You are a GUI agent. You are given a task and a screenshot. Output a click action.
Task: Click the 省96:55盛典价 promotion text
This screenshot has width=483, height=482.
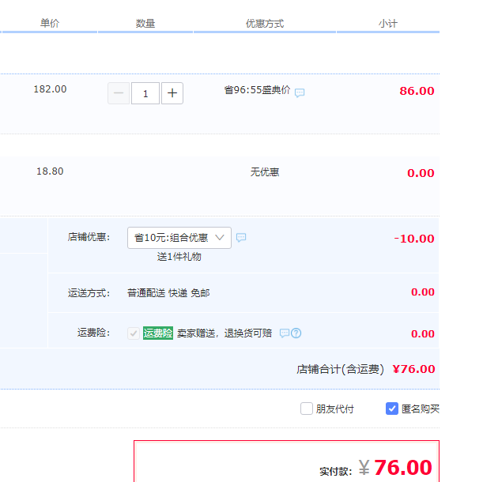click(x=257, y=91)
